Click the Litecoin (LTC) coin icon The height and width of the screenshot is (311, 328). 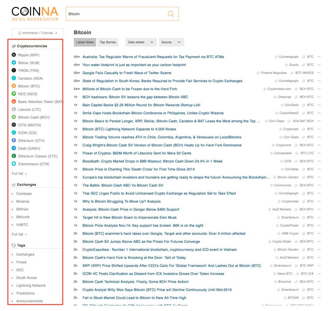point(14,109)
